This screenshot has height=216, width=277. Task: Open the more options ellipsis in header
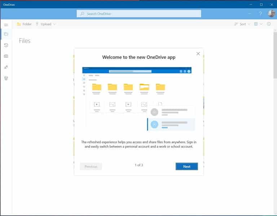[250, 14]
